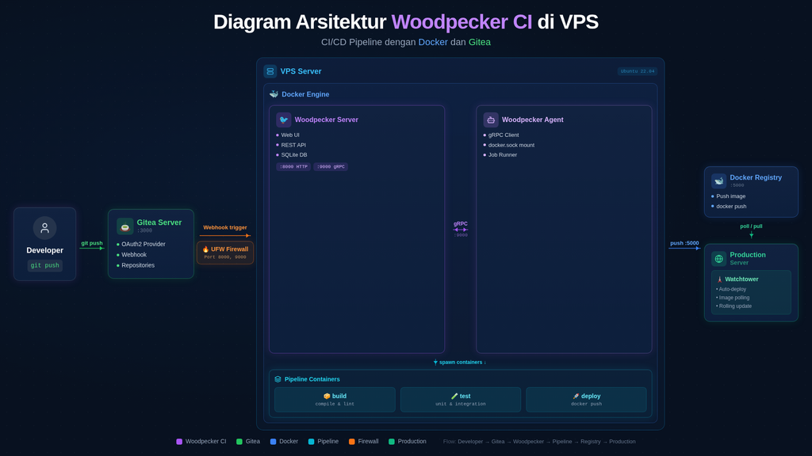Image resolution: width=812 pixels, height=456 pixels.
Task: Click SQLite DB under Woodpecker Server
Action: tap(294, 154)
